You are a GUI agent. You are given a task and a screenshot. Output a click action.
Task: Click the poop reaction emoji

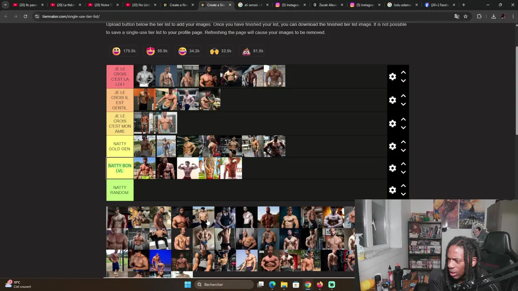[x=246, y=51]
